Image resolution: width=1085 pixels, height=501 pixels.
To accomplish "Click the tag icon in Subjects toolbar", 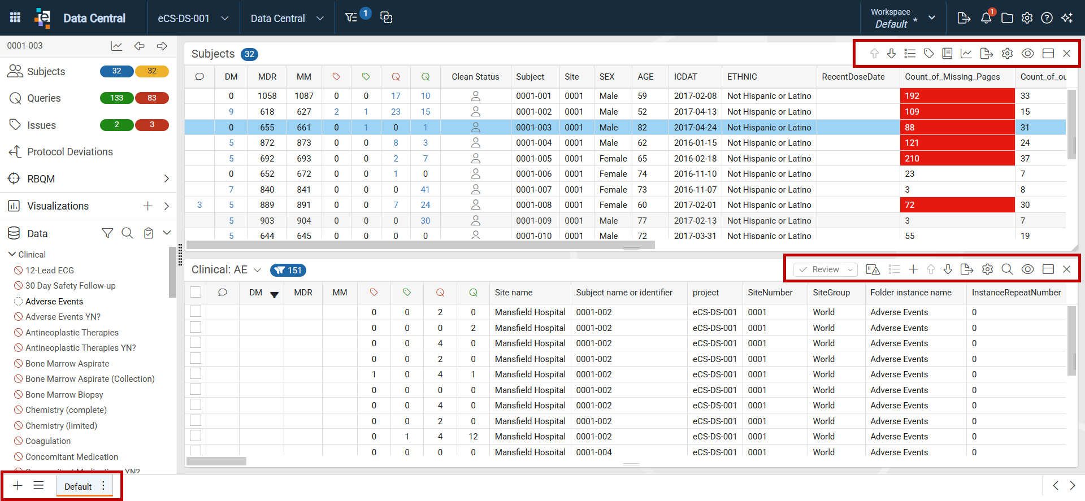I will click(x=928, y=53).
